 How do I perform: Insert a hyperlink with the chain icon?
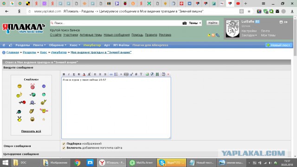(111, 74)
